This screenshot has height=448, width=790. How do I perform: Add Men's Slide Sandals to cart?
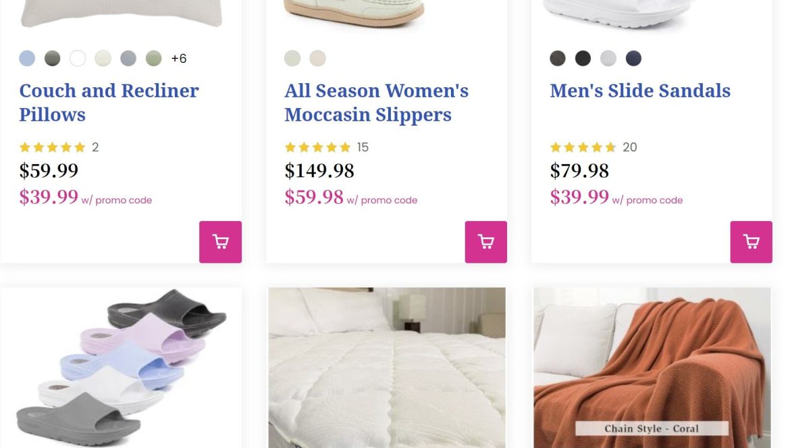[x=751, y=242]
